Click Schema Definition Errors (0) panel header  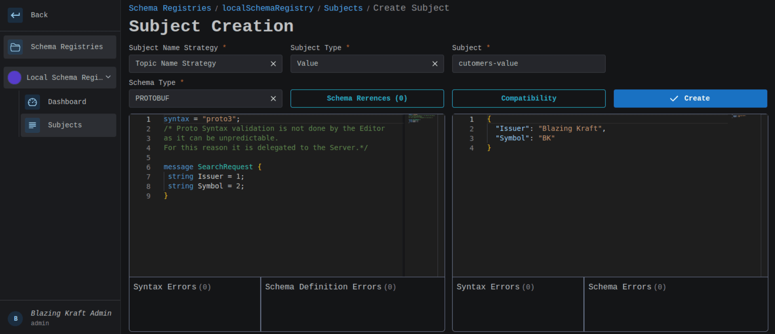click(331, 287)
